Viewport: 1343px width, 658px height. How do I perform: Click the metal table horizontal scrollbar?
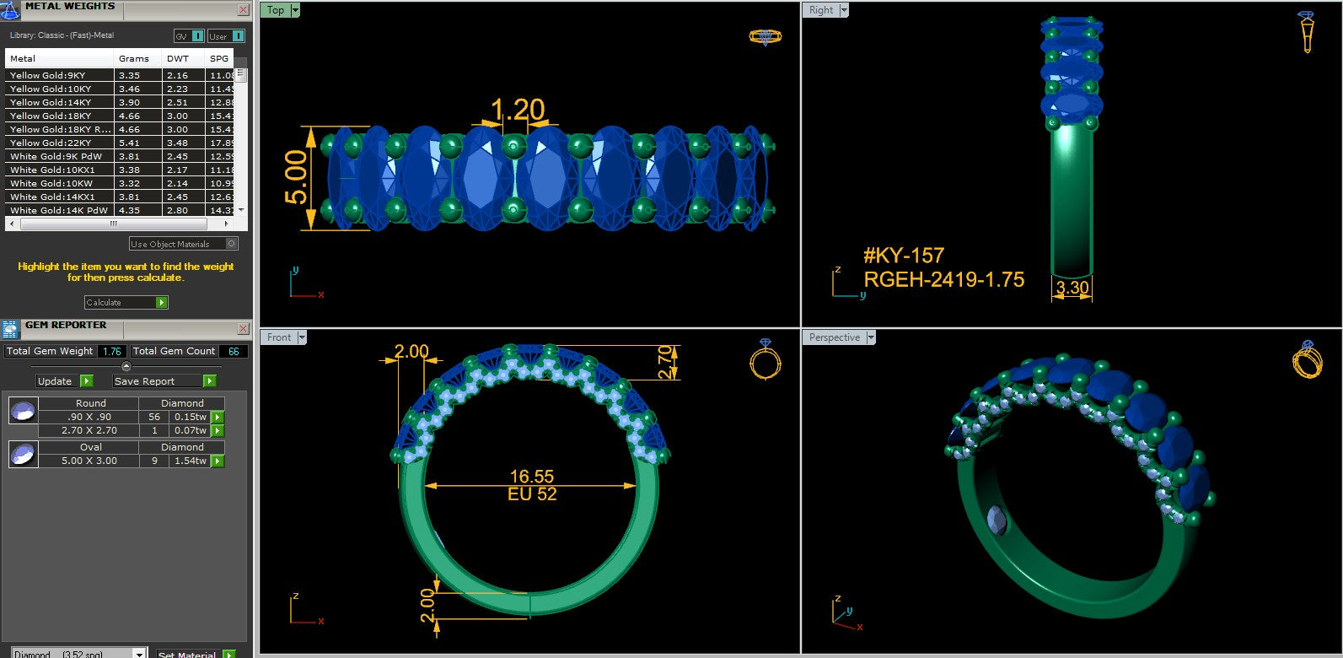tap(113, 224)
